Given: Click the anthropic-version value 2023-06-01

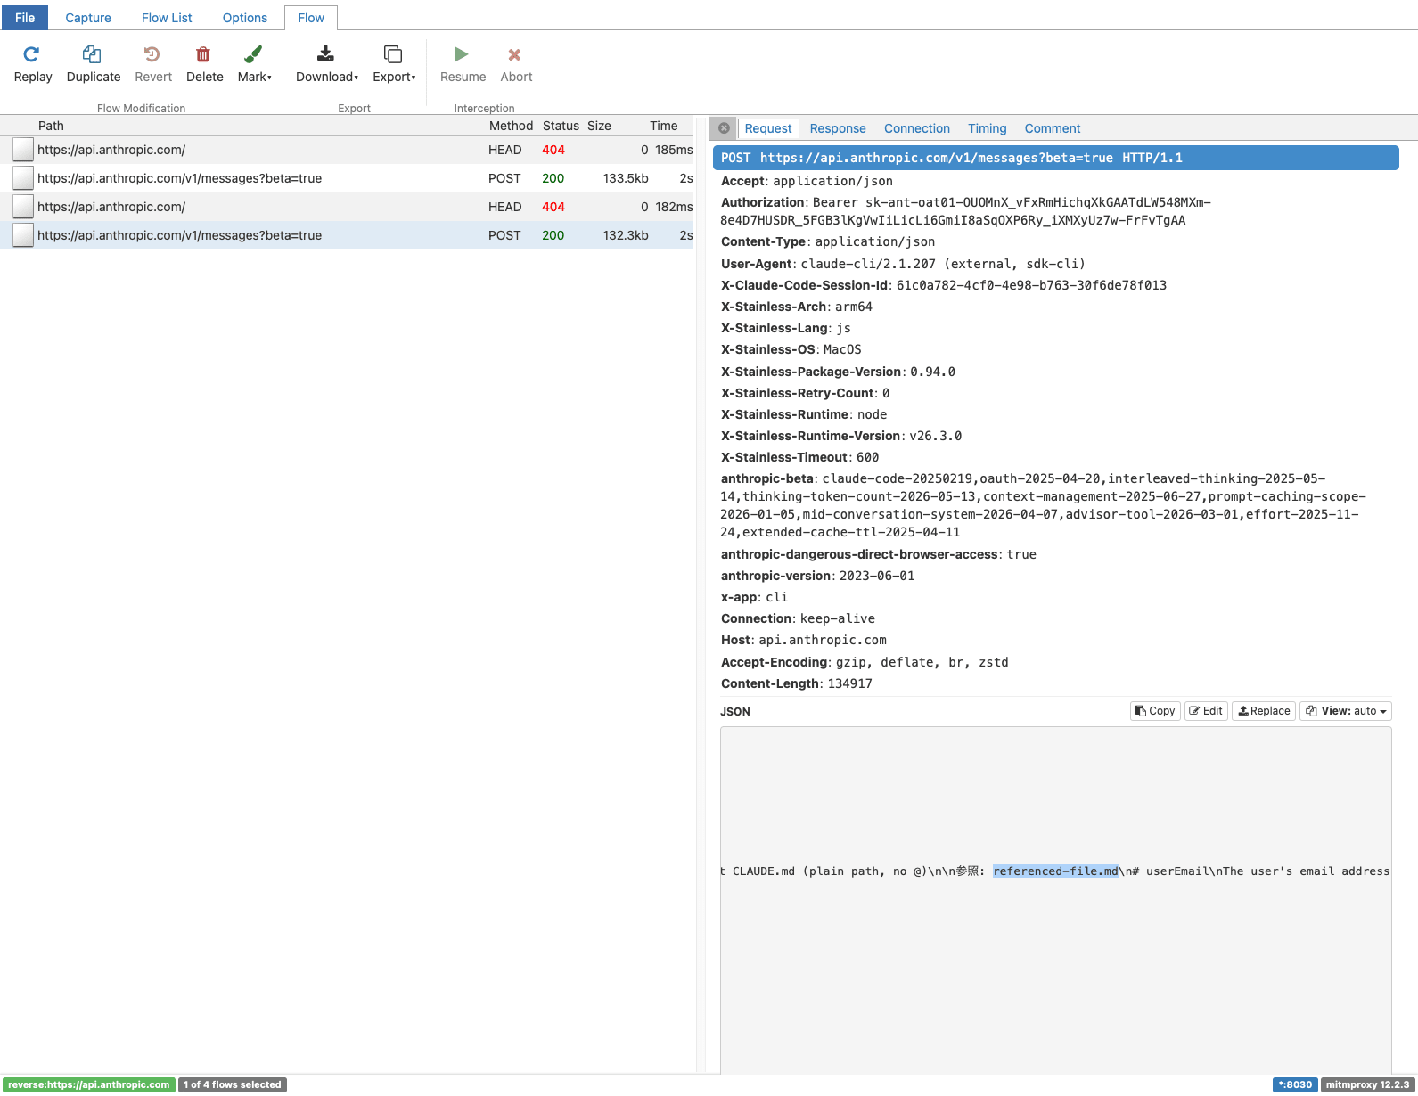Looking at the screenshot, I should pyautogui.click(x=877, y=576).
